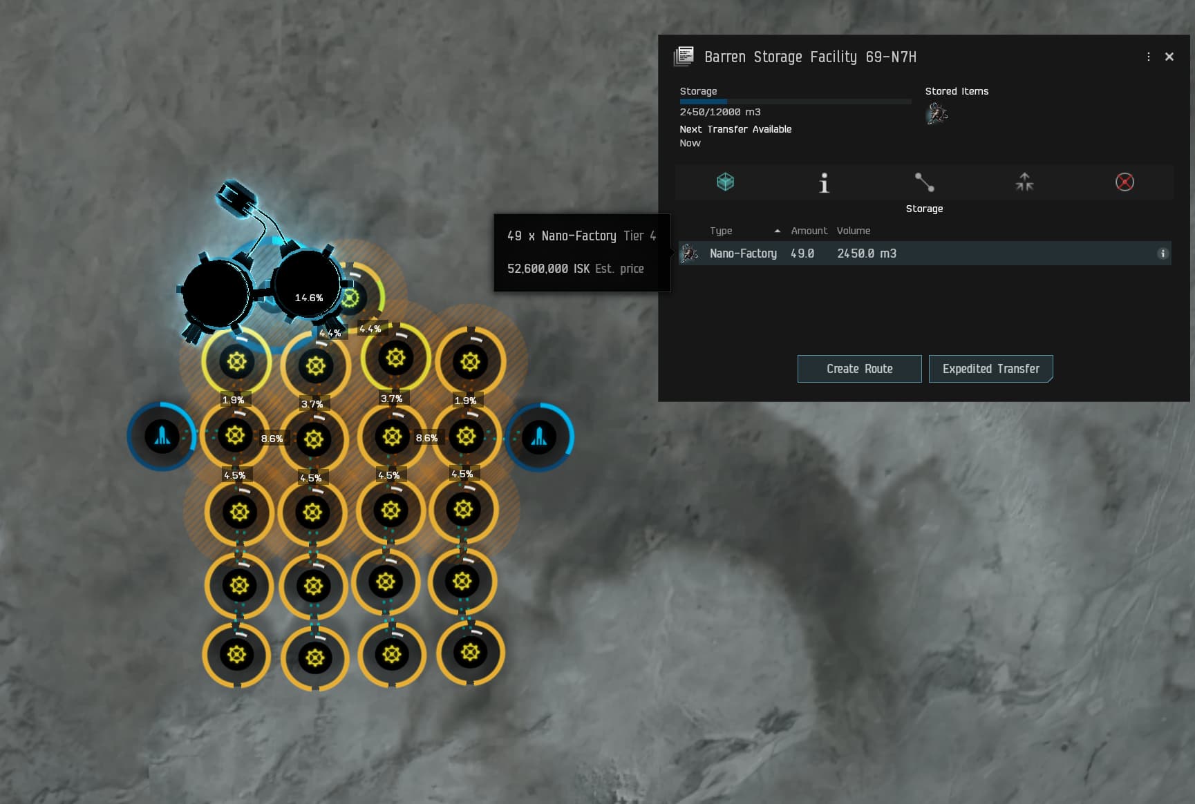Click the red Decommission icon
1195x804 pixels.
1125,182
